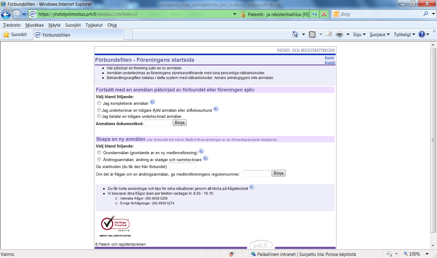Click the 100% zoom level button
This screenshot has width=437, height=258.
pos(412,254)
